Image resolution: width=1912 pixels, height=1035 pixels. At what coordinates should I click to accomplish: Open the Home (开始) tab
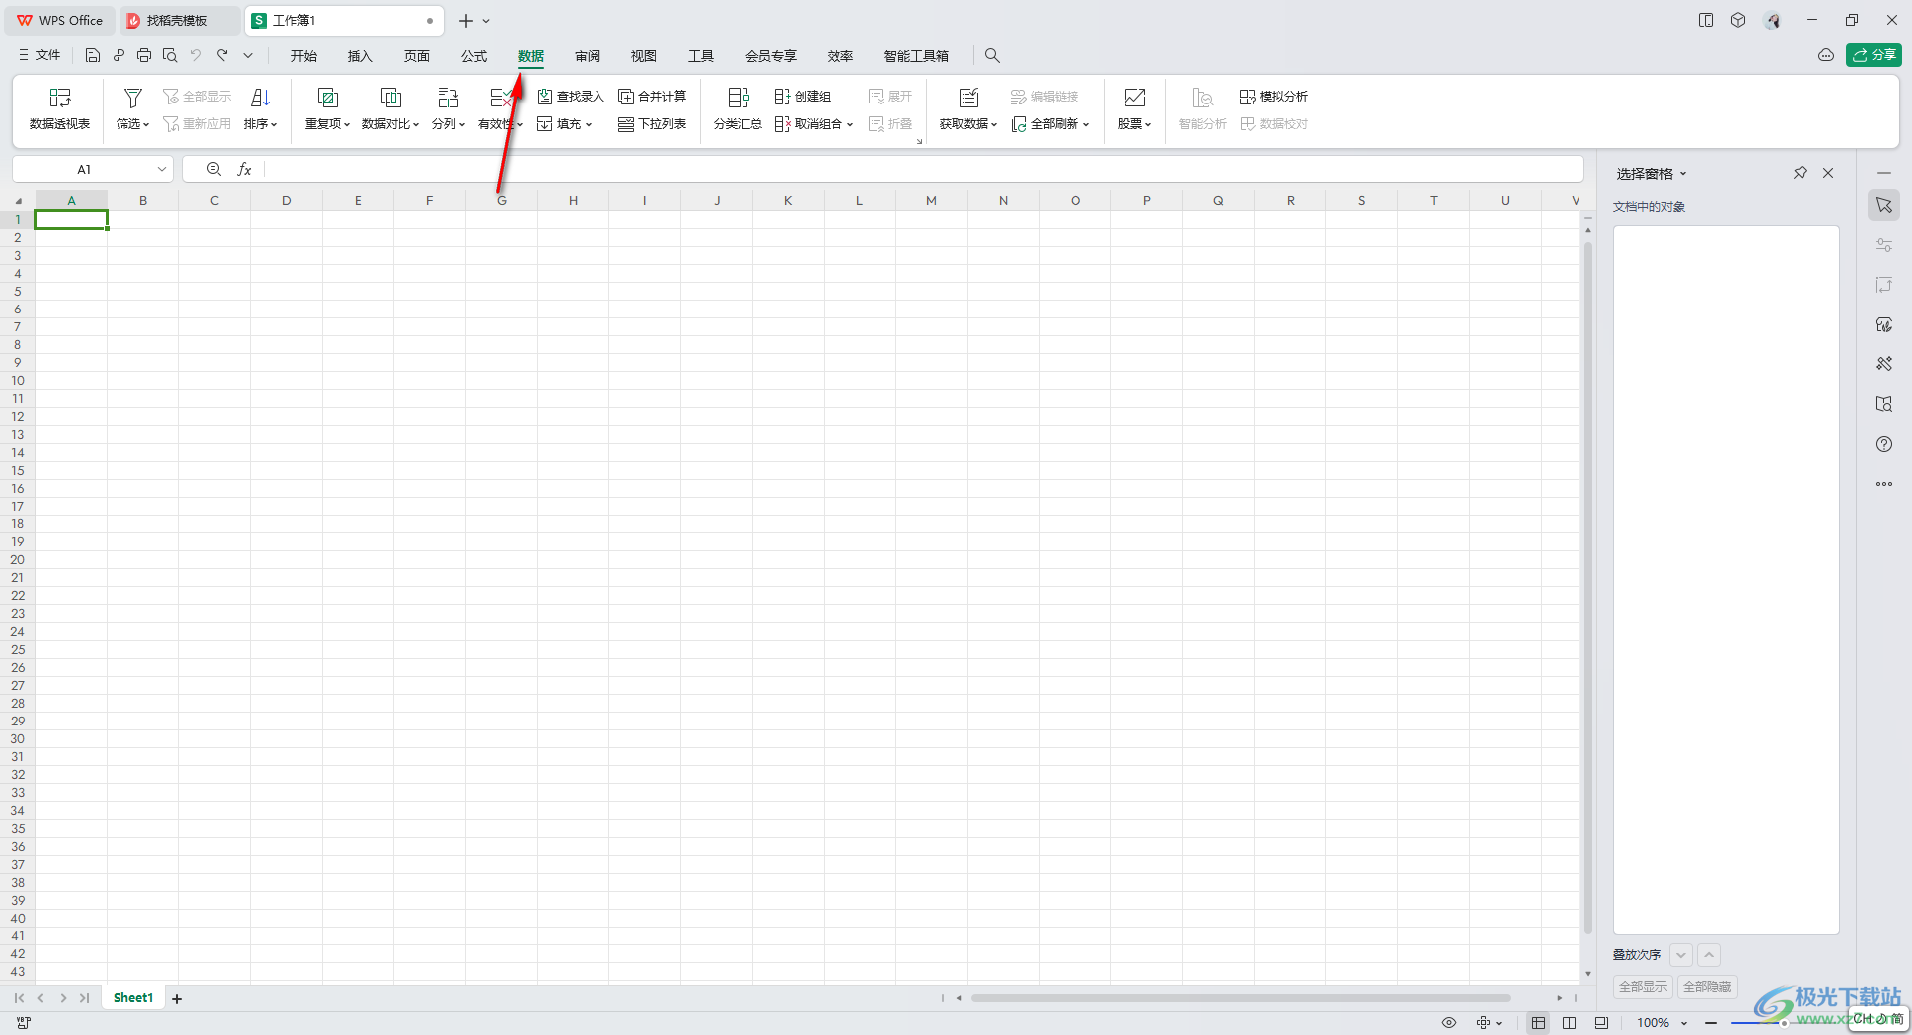click(304, 56)
